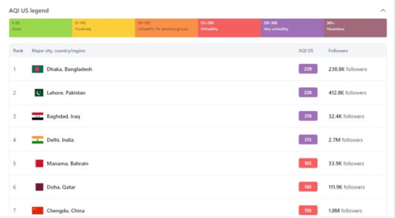This screenshot has height=218, width=395.
Task: Click the India flag icon
Action: pos(37,140)
